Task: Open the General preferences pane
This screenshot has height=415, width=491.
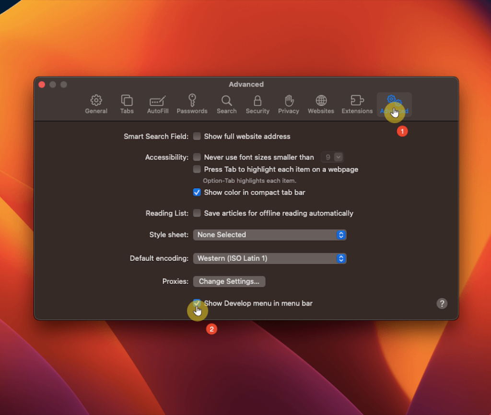Action: pos(96,104)
